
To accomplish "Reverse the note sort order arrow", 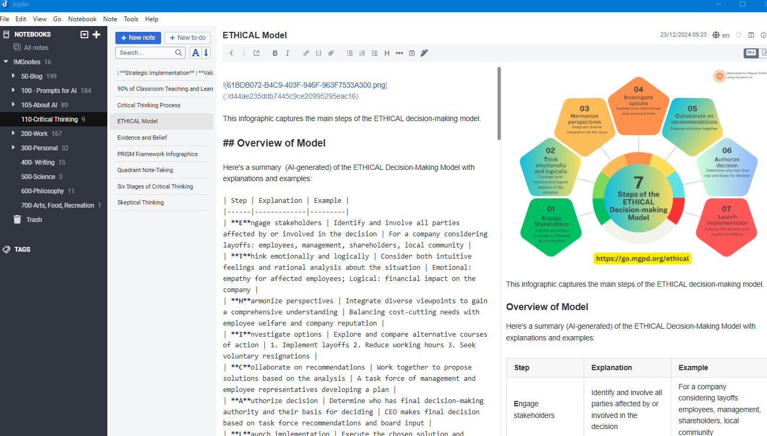I will coord(206,53).
